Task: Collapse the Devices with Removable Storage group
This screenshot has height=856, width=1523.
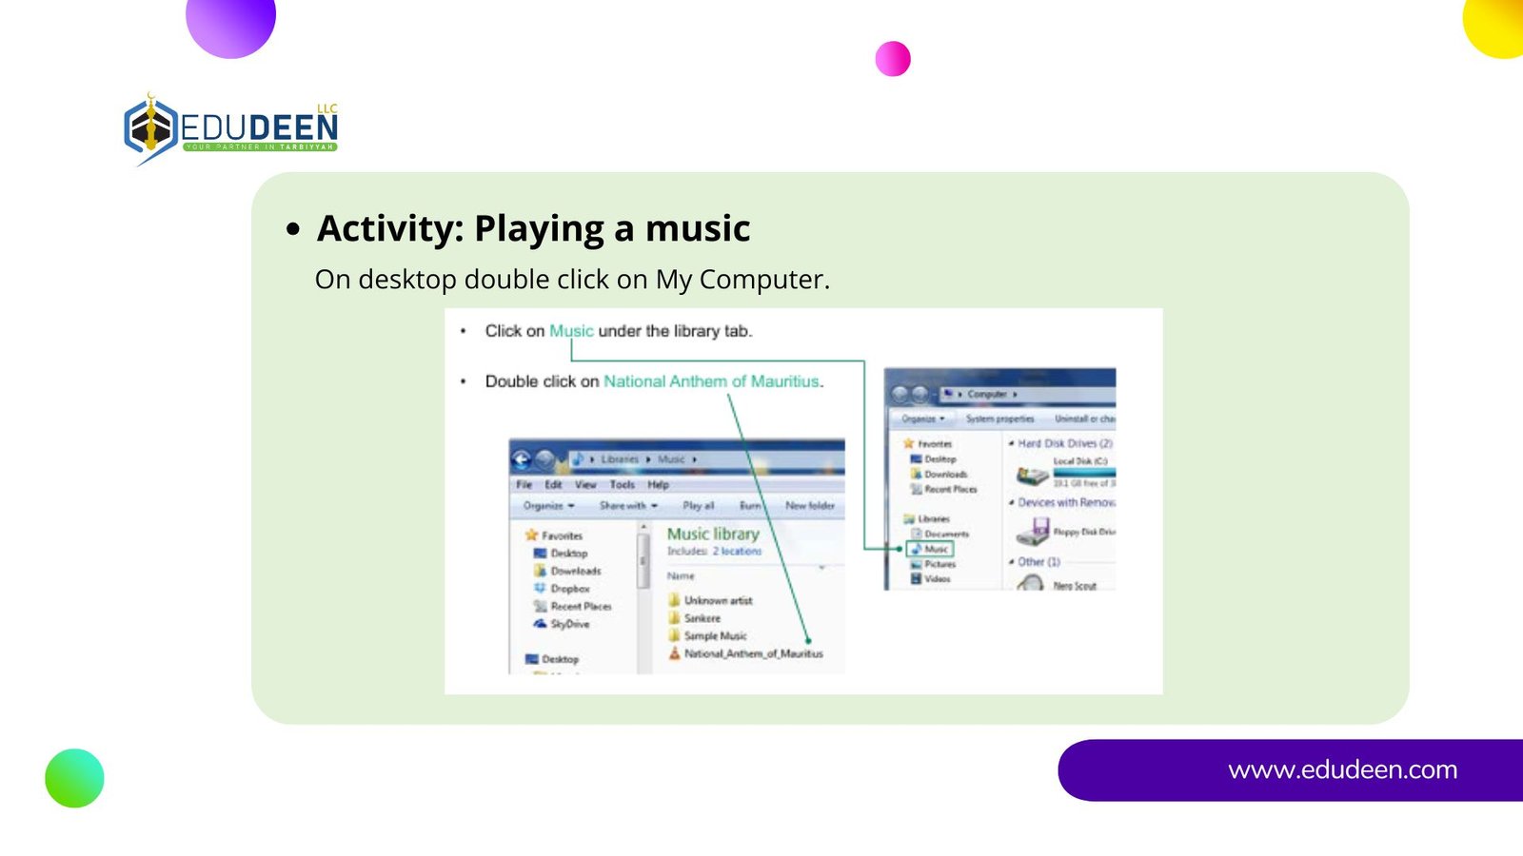Action: click(1011, 502)
